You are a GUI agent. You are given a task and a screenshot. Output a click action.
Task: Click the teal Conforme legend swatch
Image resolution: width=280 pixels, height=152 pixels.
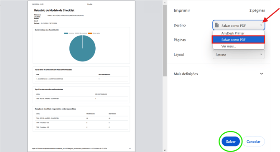66,33
